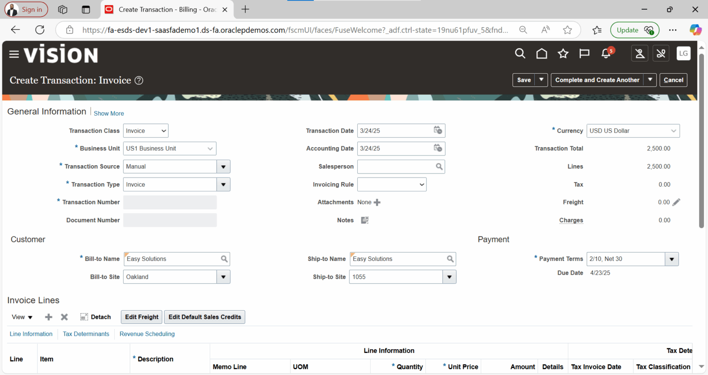Click Complete and Create Another
Image resolution: width=708 pixels, height=375 pixels.
(x=597, y=80)
